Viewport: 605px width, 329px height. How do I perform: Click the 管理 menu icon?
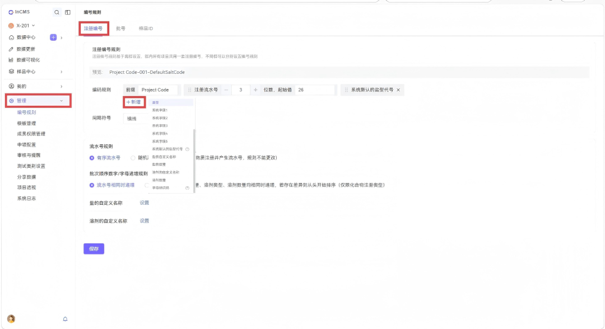(x=11, y=101)
